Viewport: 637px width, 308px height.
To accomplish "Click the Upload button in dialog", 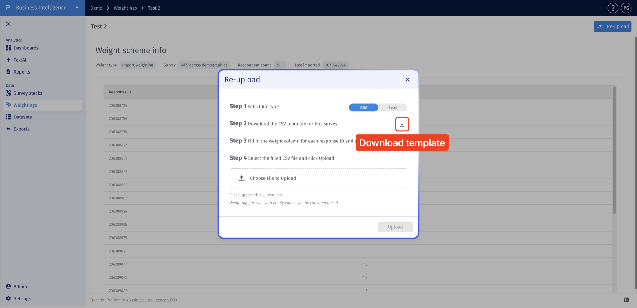I will coord(395,227).
